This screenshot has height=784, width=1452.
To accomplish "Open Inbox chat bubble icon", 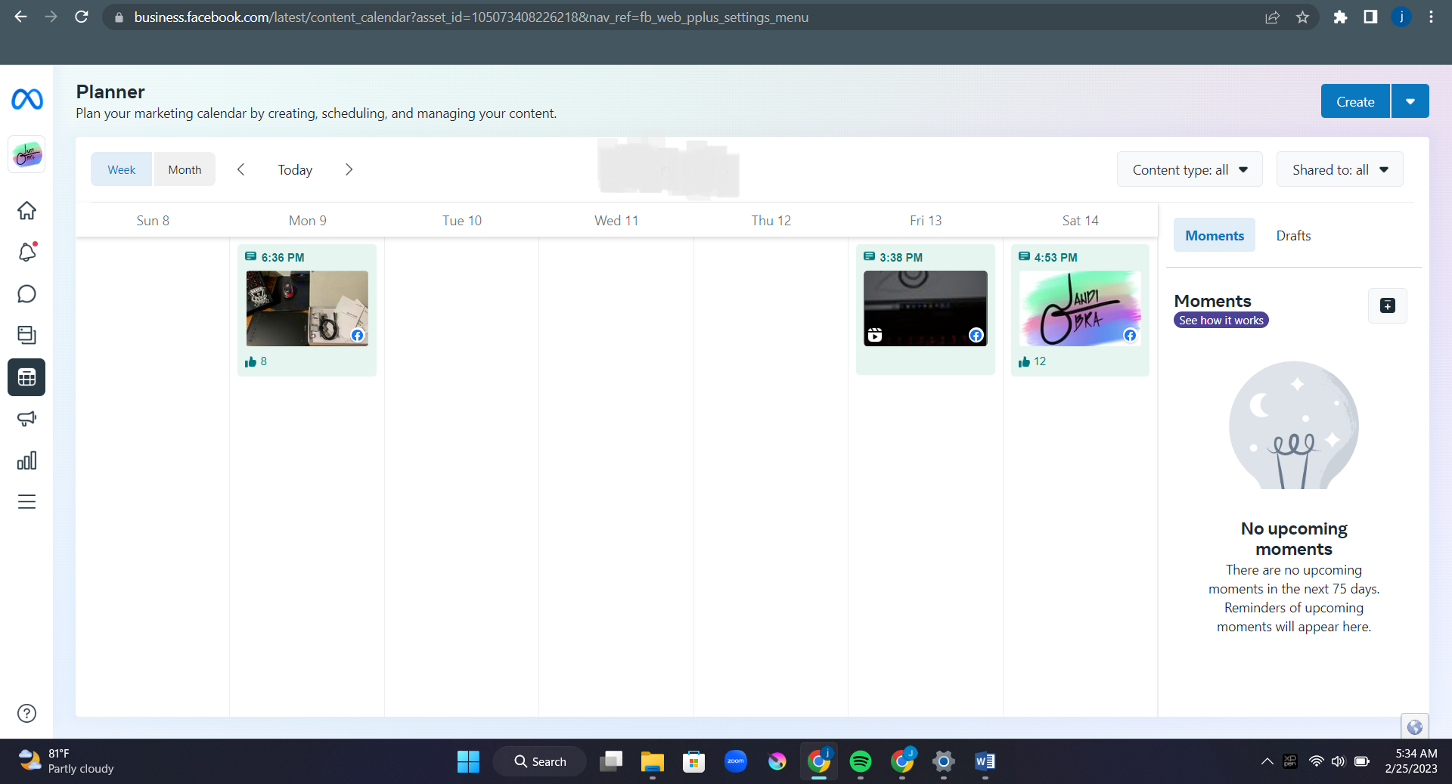I will [26, 293].
